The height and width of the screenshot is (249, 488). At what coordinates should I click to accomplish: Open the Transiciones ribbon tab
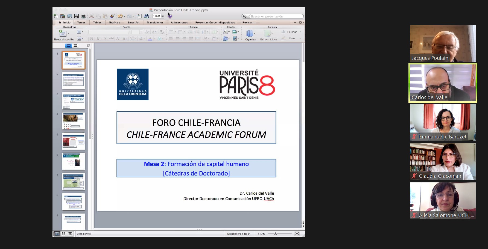click(155, 23)
